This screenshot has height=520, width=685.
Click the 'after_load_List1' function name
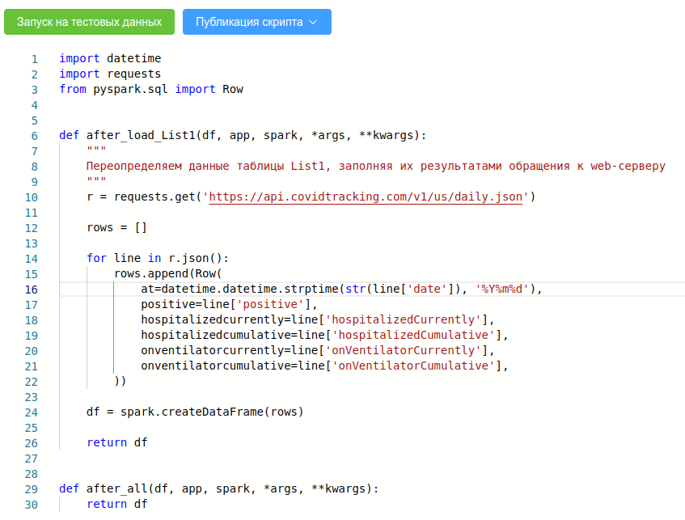[x=141, y=136]
